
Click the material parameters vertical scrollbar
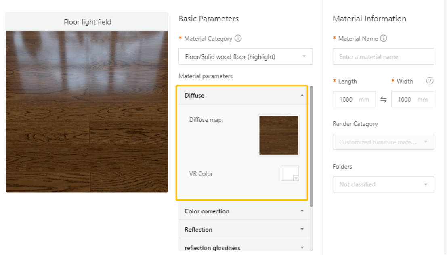coord(311,146)
